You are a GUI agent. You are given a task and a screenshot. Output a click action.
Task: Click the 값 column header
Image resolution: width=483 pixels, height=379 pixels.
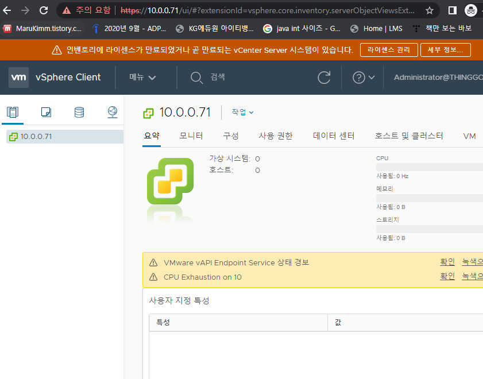(405, 322)
